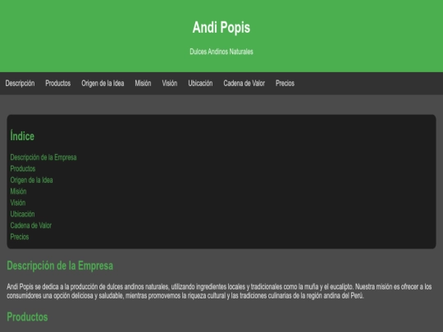Open Misión in the navigation bar

tap(143, 84)
